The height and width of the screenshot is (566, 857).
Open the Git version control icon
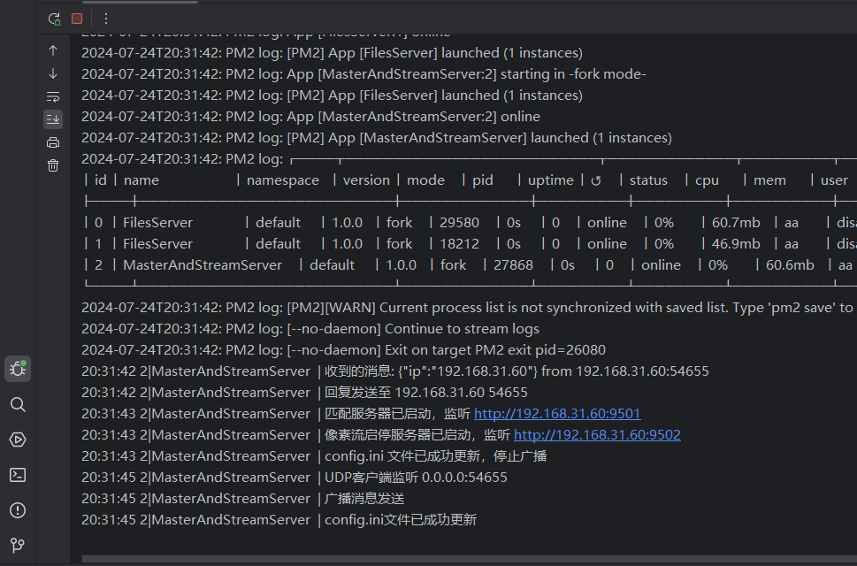click(18, 546)
